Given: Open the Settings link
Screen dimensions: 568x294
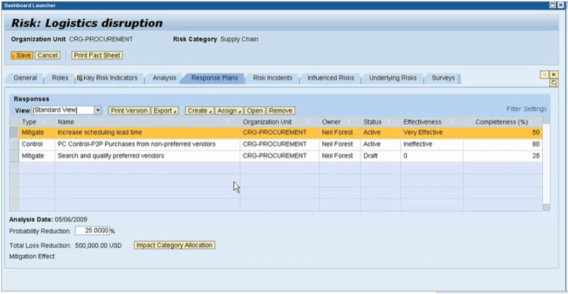Looking at the screenshot, I should tap(535, 109).
